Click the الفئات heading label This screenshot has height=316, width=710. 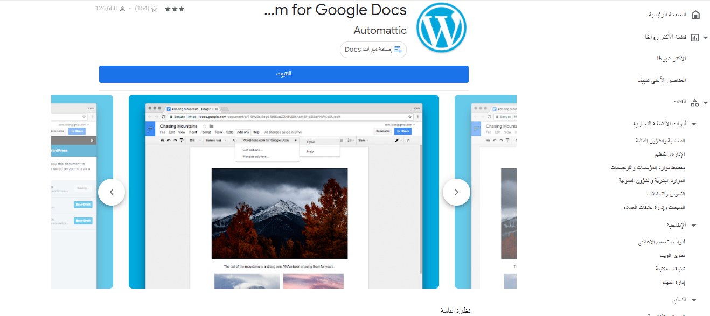click(x=679, y=102)
